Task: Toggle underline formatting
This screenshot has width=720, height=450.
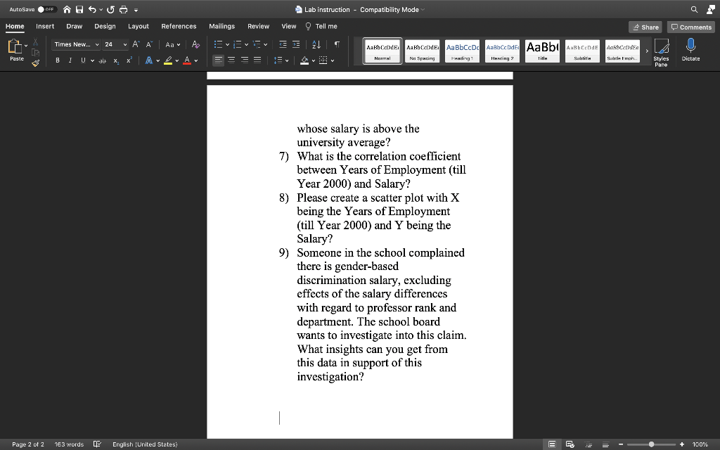Action: pos(83,60)
